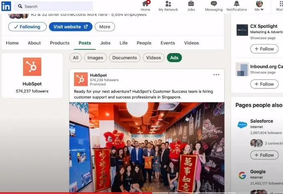283x194 pixels.
Task: Open CX Spotlight showcase page link
Action: [x=264, y=26]
